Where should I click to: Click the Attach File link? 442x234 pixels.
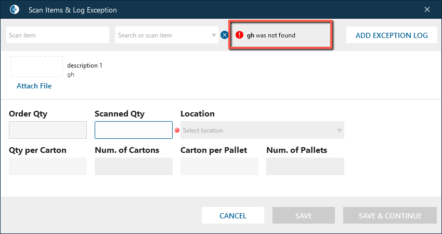coord(34,86)
